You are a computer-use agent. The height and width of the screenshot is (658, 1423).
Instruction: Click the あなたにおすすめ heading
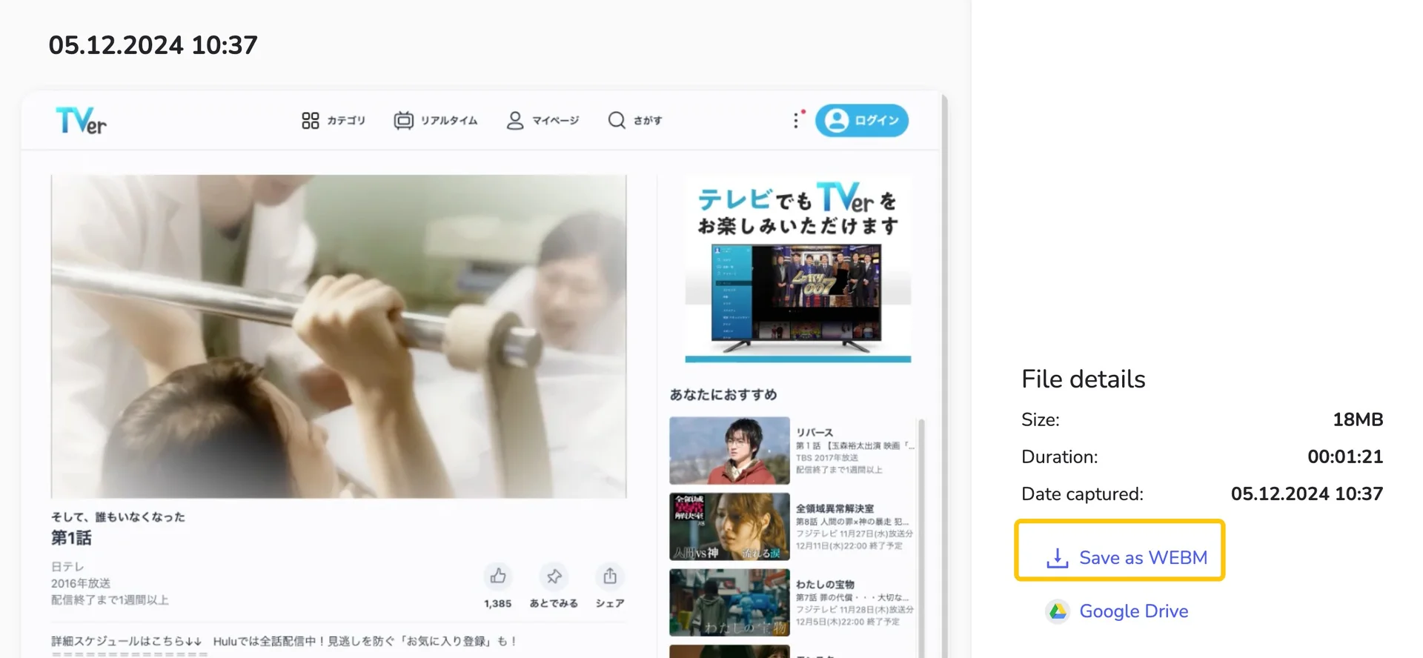[723, 394]
